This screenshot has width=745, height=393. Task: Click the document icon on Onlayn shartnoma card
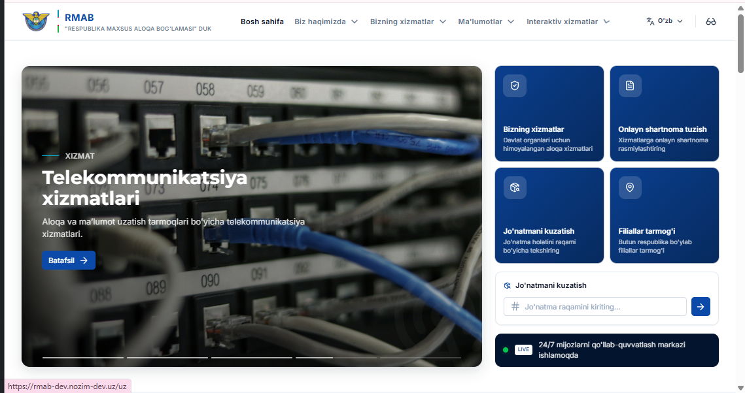629,86
